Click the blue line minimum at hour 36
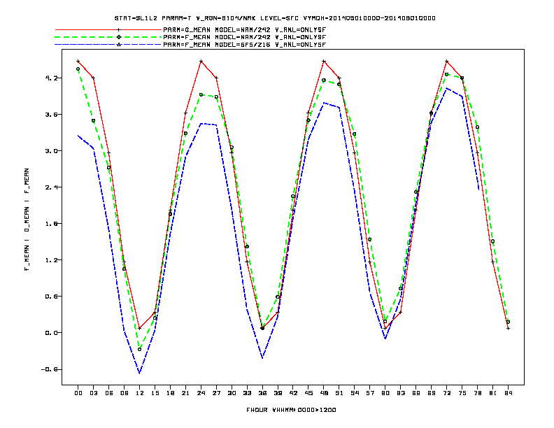Viewport: 554px width, 428px height. 262,358
